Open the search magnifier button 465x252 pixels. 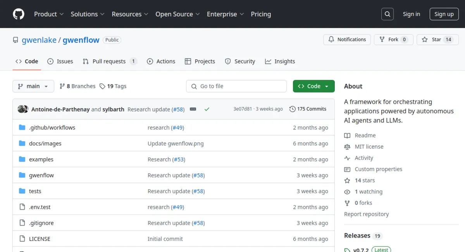coord(387,14)
